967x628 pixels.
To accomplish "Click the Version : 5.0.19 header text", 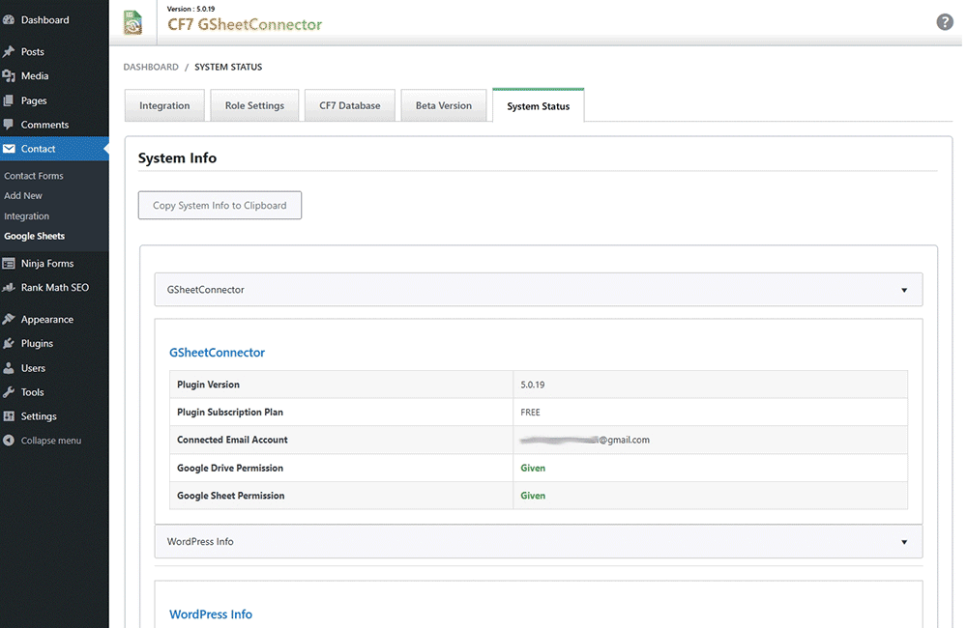I will 191,9.
